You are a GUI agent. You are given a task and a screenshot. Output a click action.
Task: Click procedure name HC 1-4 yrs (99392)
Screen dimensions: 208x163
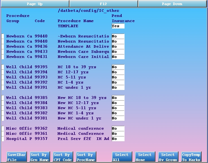[70, 82]
